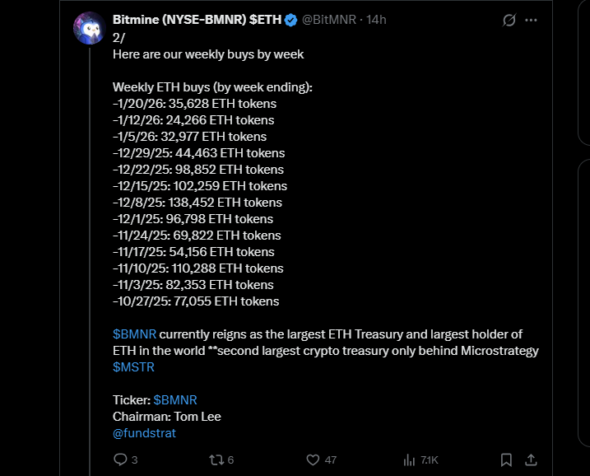Click the 'Chairman: Tom Lee' text line
The width and height of the screenshot is (590, 476).
point(167,417)
